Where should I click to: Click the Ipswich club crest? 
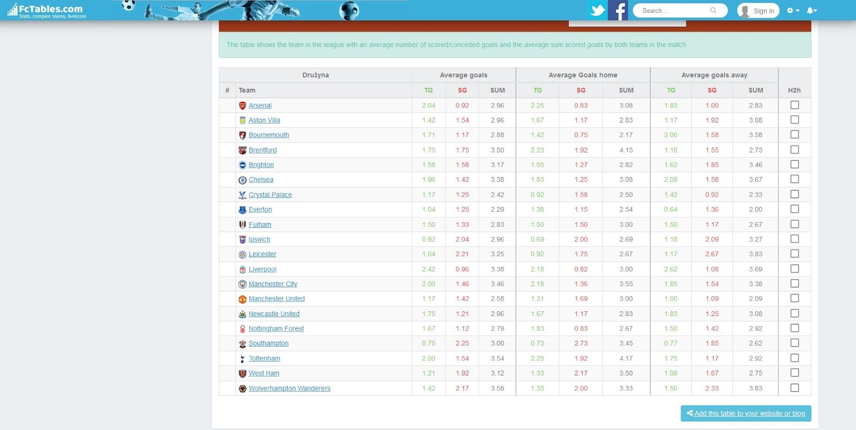coord(242,240)
